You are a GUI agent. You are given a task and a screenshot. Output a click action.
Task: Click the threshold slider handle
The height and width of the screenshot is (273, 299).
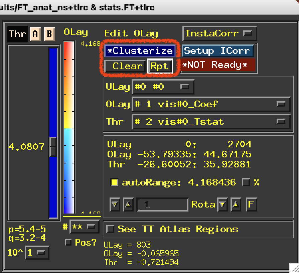[x=53, y=147]
